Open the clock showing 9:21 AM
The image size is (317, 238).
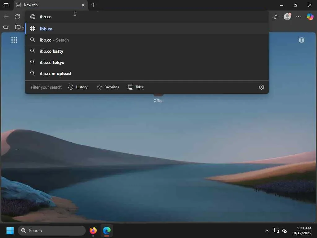pos(302,231)
